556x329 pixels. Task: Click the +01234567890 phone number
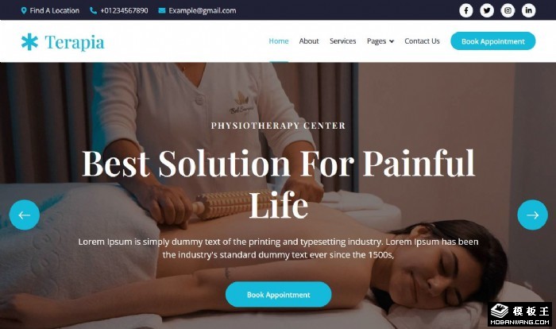[124, 10]
